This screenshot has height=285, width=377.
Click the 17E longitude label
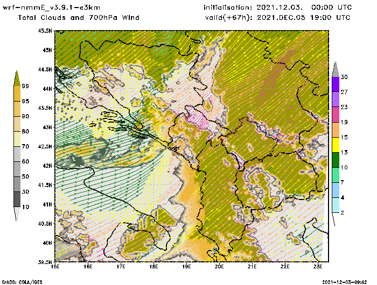[121, 267]
